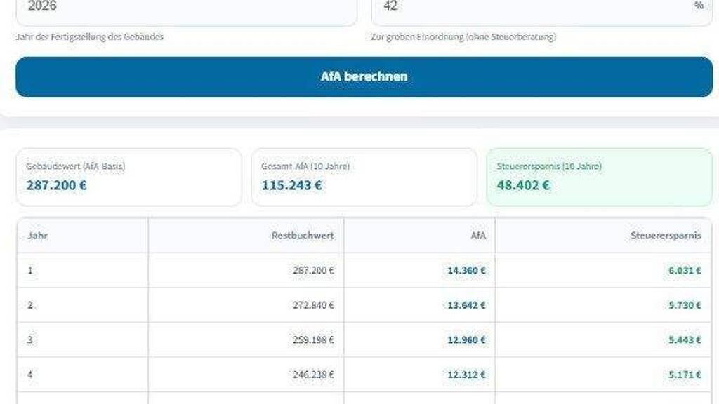Screen dimensions: 719x404
Task: Click tax saving value 6.031 €
Action: click(685, 270)
